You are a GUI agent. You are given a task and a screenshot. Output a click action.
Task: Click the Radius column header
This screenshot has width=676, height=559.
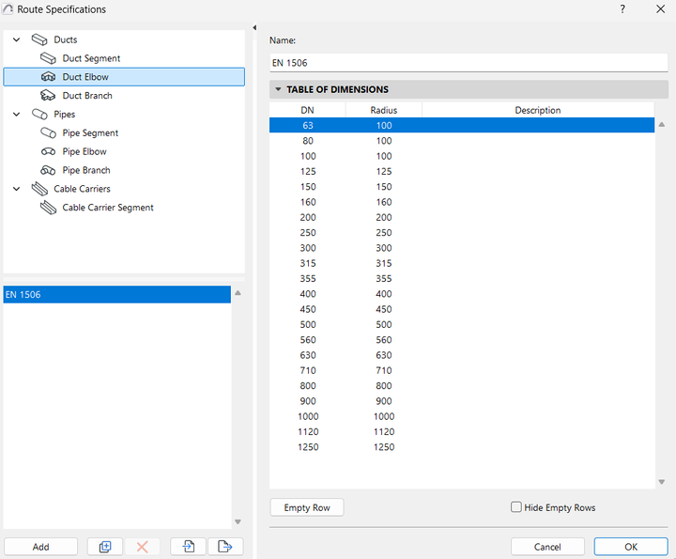point(384,110)
